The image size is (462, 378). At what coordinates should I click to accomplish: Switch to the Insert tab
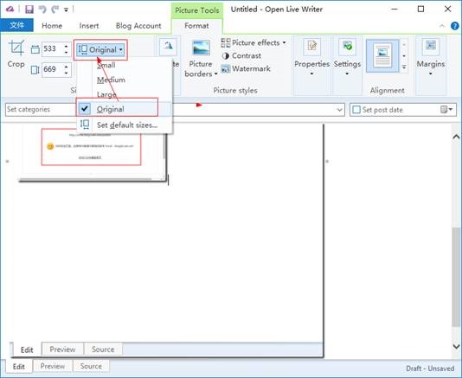click(89, 26)
